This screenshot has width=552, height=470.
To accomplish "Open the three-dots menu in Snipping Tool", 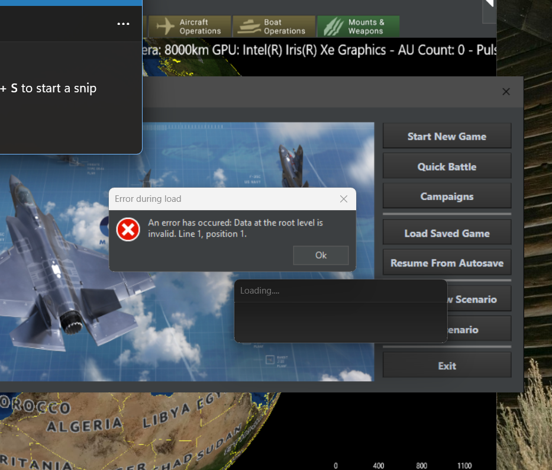I will click(123, 24).
